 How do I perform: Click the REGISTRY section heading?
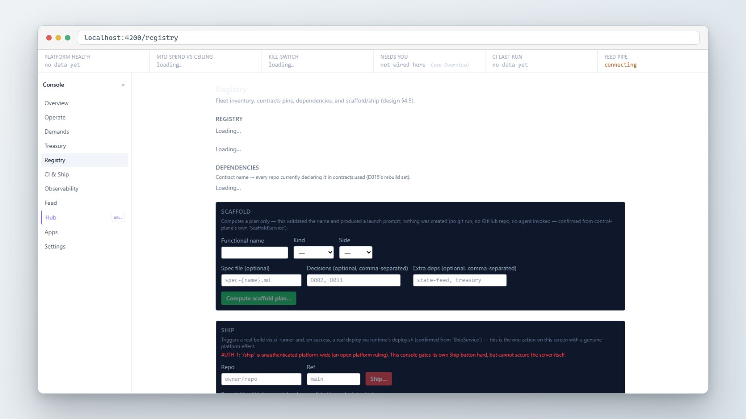click(x=229, y=119)
